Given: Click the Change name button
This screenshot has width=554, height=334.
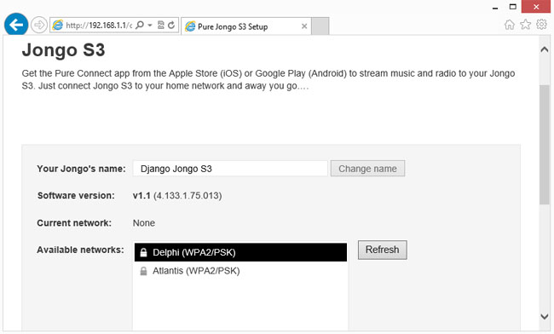Looking at the screenshot, I should pyautogui.click(x=367, y=169).
